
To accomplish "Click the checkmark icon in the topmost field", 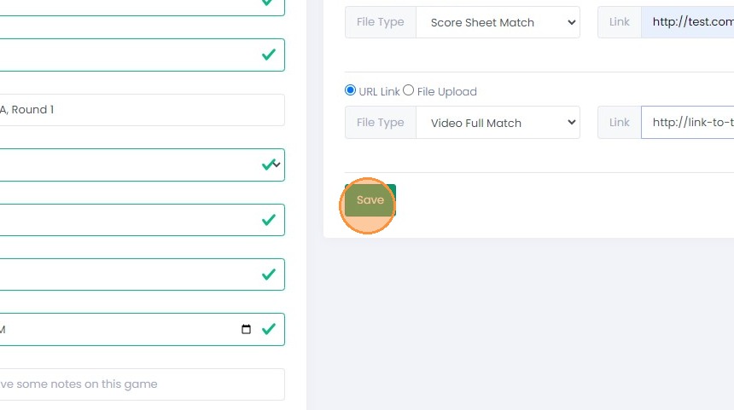I will [x=267, y=3].
